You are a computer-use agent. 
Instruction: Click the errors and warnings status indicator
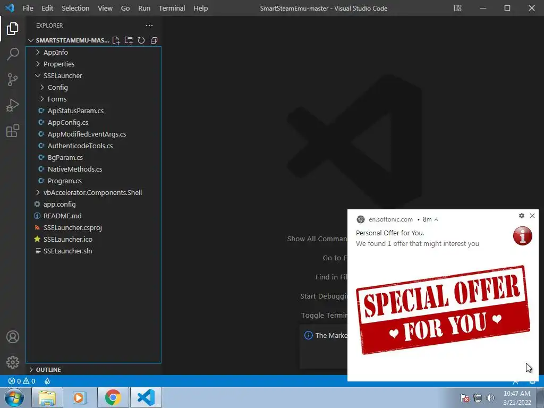pyautogui.click(x=22, y=381)
